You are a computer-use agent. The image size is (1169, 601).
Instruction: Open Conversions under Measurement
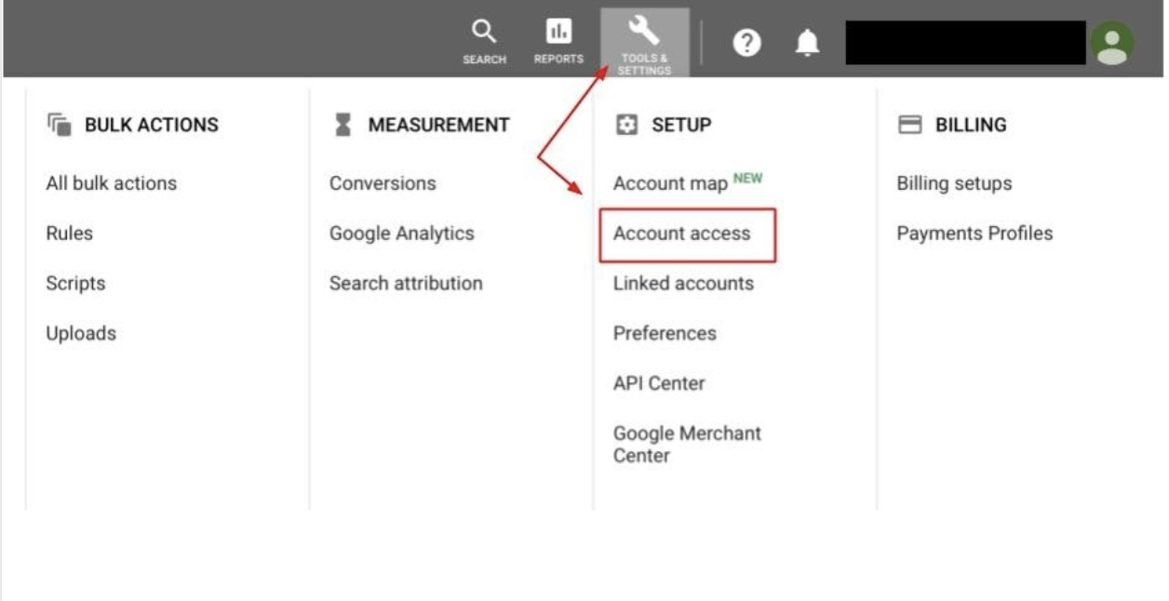(x=383, y=183)
